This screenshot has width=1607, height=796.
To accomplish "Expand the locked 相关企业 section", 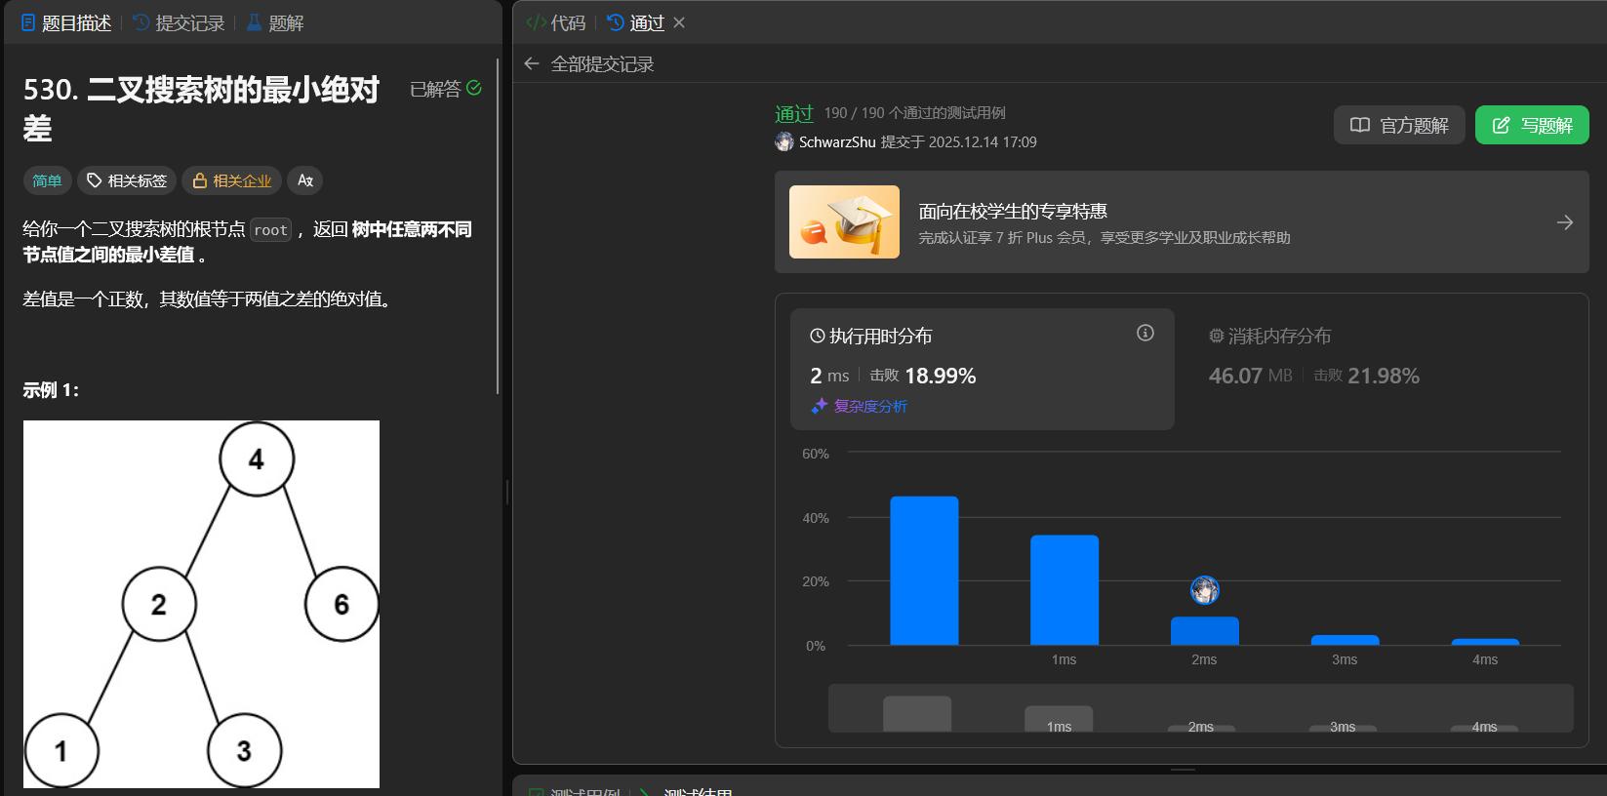I will [231, 180].
